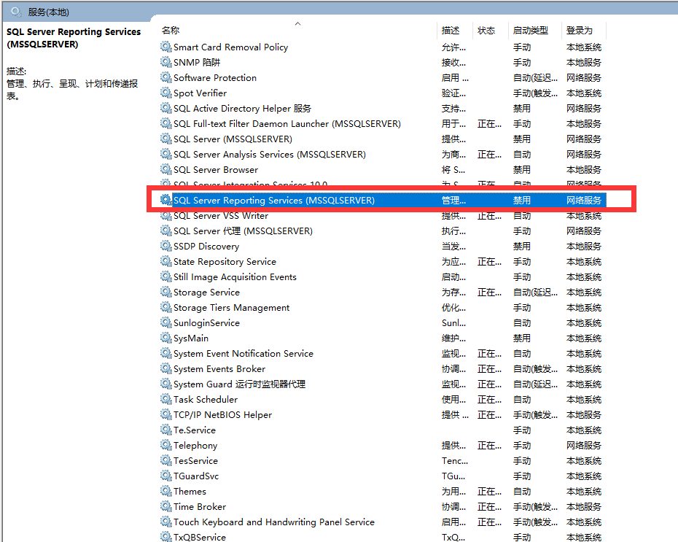Click the Software Protection service gear icon
The height and width of the screenshot is (542, 678).
point(166,77)
